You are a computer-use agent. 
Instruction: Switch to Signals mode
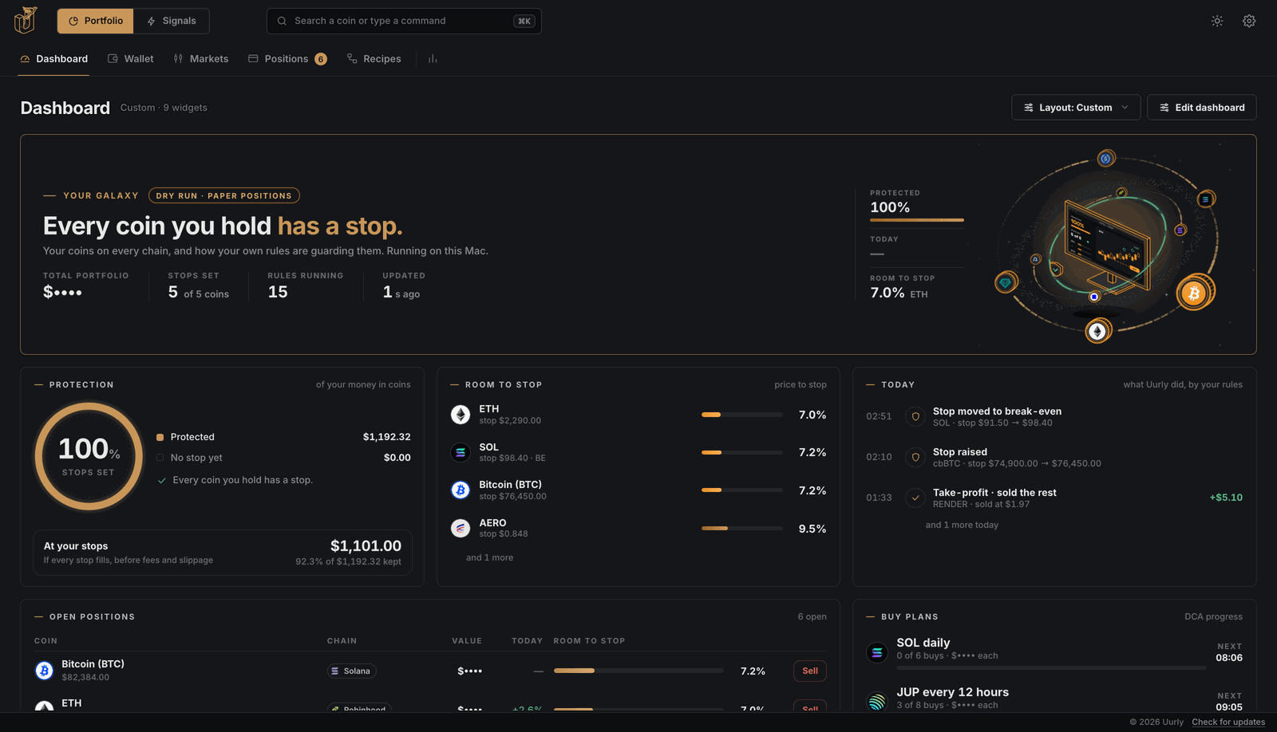point(172,21)
